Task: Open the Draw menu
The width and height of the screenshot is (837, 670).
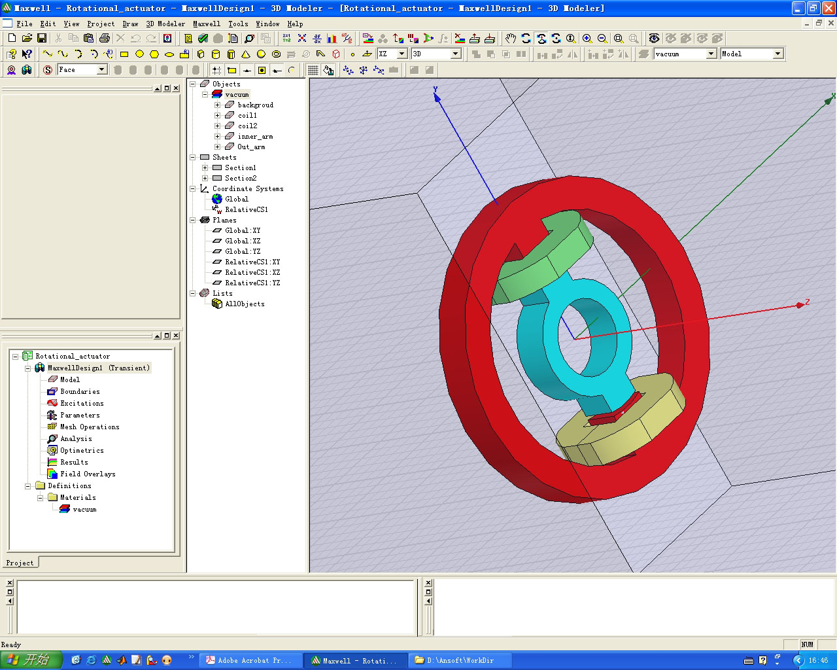Action: [x=131, y=24]
